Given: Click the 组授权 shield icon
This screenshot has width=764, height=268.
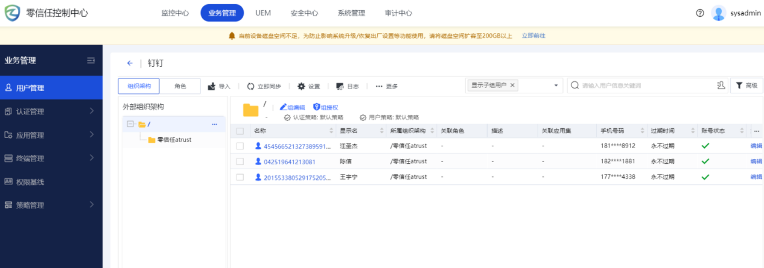Looking at the screenshot, I should coord(316,107).
